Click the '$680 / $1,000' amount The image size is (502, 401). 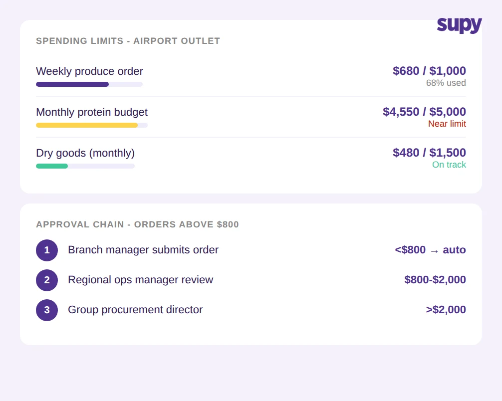click(429, 71)
